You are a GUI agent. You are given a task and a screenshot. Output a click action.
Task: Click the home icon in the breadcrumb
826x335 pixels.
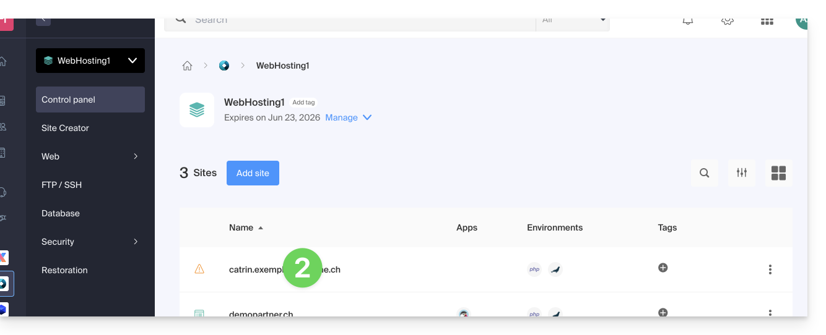click(187, 66)
